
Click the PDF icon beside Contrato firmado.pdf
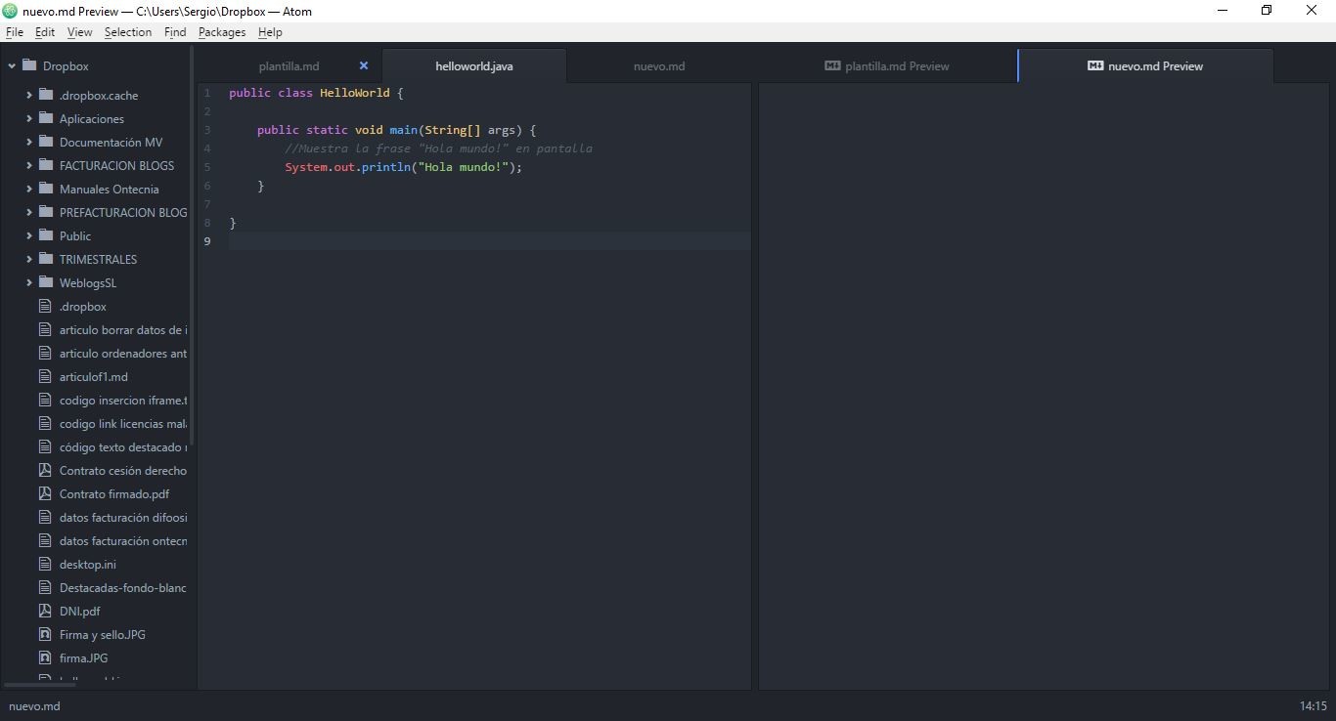pos(44,493)
